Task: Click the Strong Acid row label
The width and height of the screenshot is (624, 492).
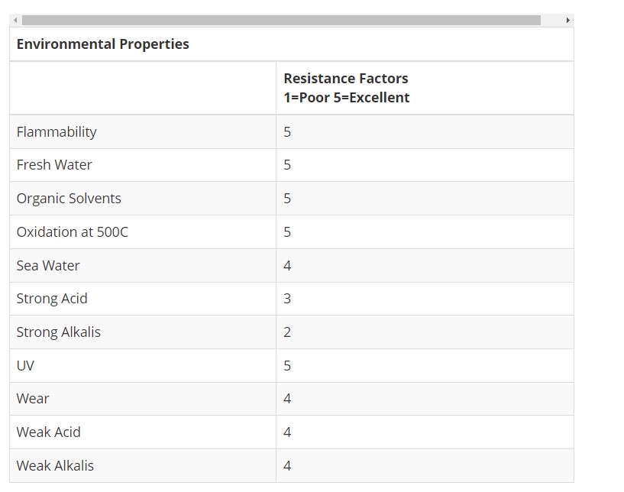Action: [x=52, y=299]
